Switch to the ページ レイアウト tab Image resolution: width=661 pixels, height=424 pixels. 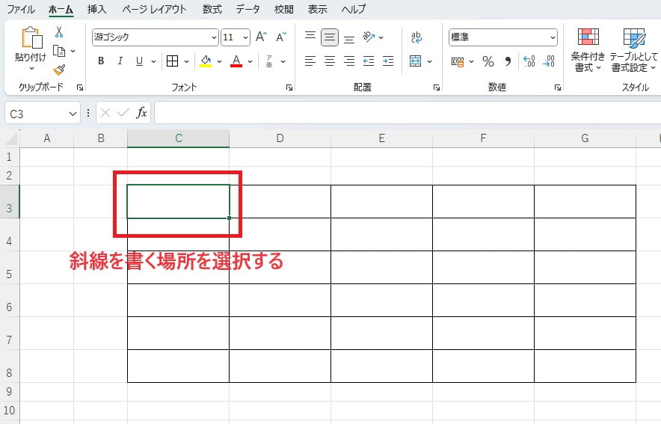(154, 9)
